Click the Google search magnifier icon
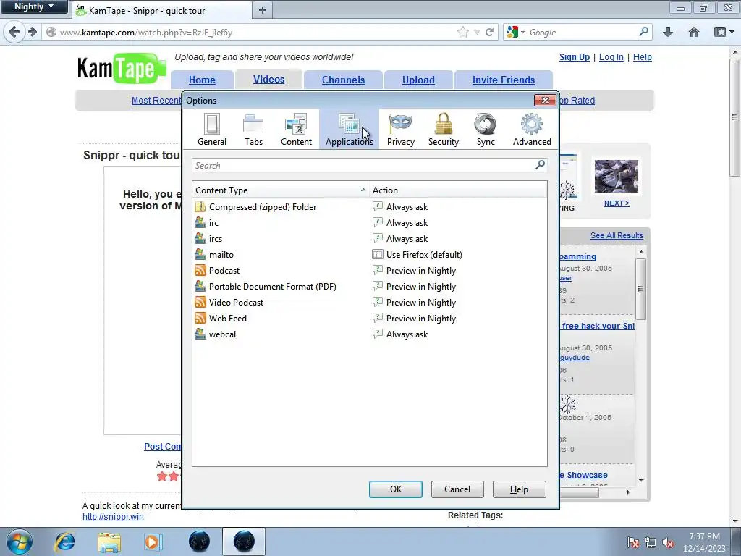 (643, 32)
